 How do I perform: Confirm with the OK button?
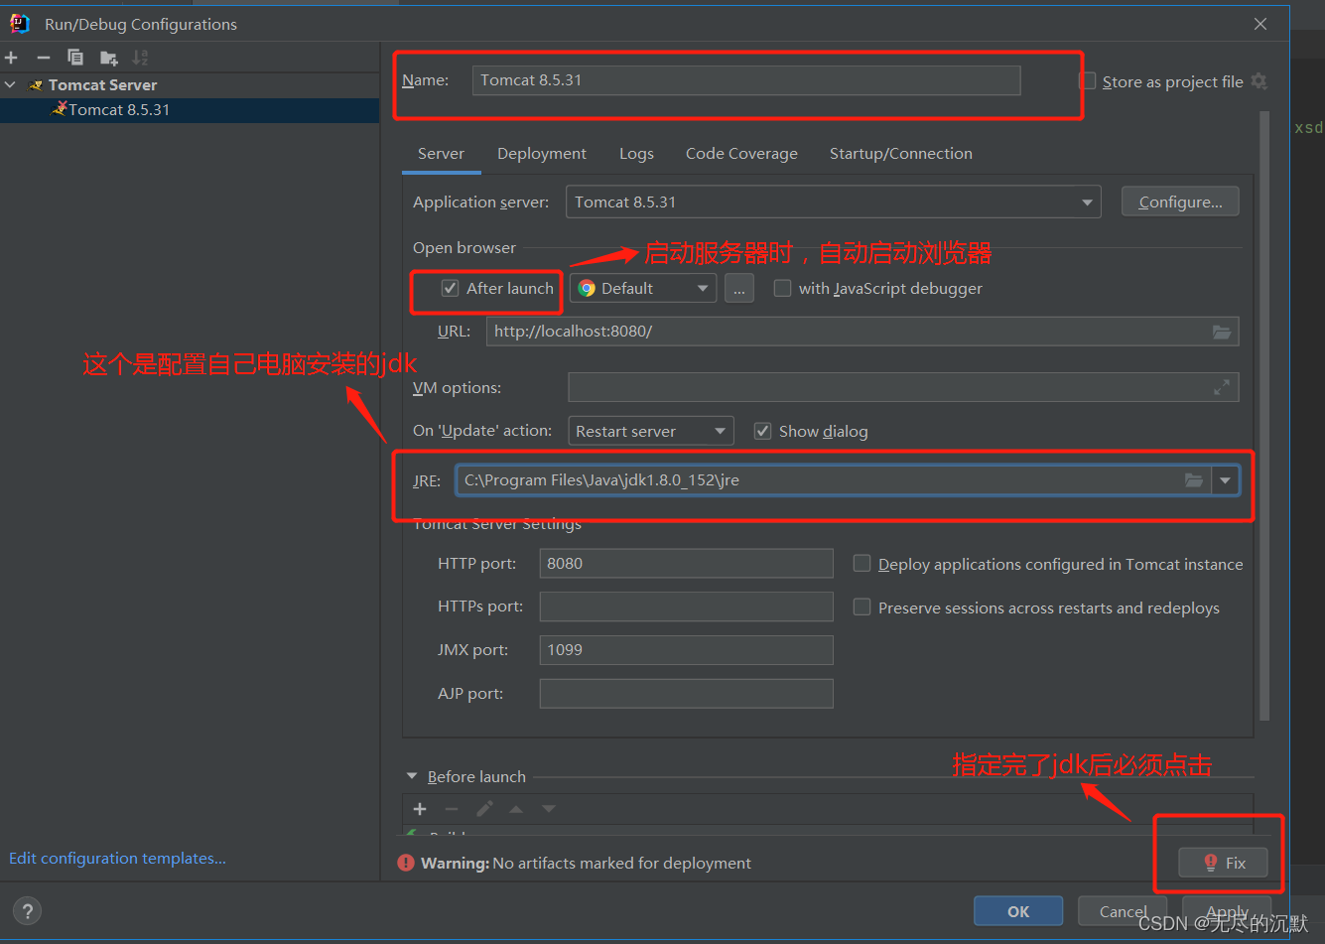pyautogui.click(x=1018, y=911)
